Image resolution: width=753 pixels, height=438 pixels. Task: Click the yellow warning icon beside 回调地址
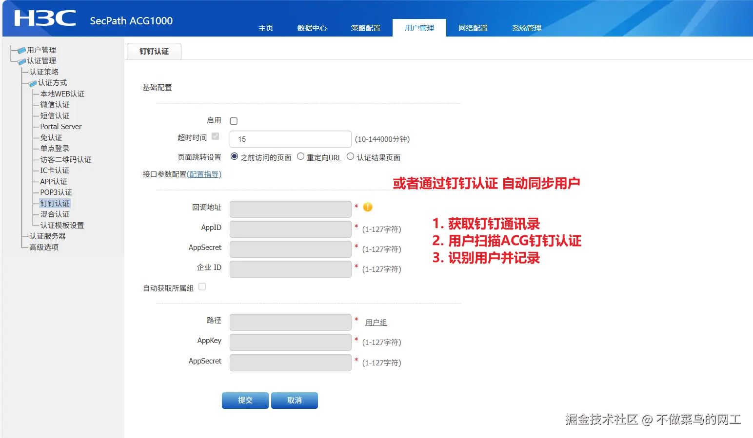click(368, 207)
